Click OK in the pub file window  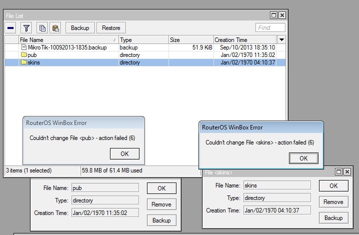(161, 188)
